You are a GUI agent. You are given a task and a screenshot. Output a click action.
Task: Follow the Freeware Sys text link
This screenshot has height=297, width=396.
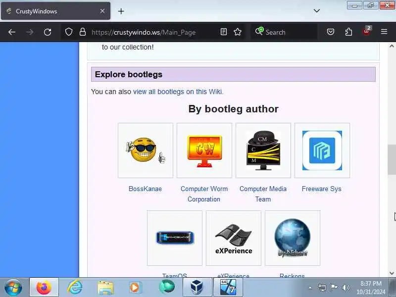click(x=321, y=189)
